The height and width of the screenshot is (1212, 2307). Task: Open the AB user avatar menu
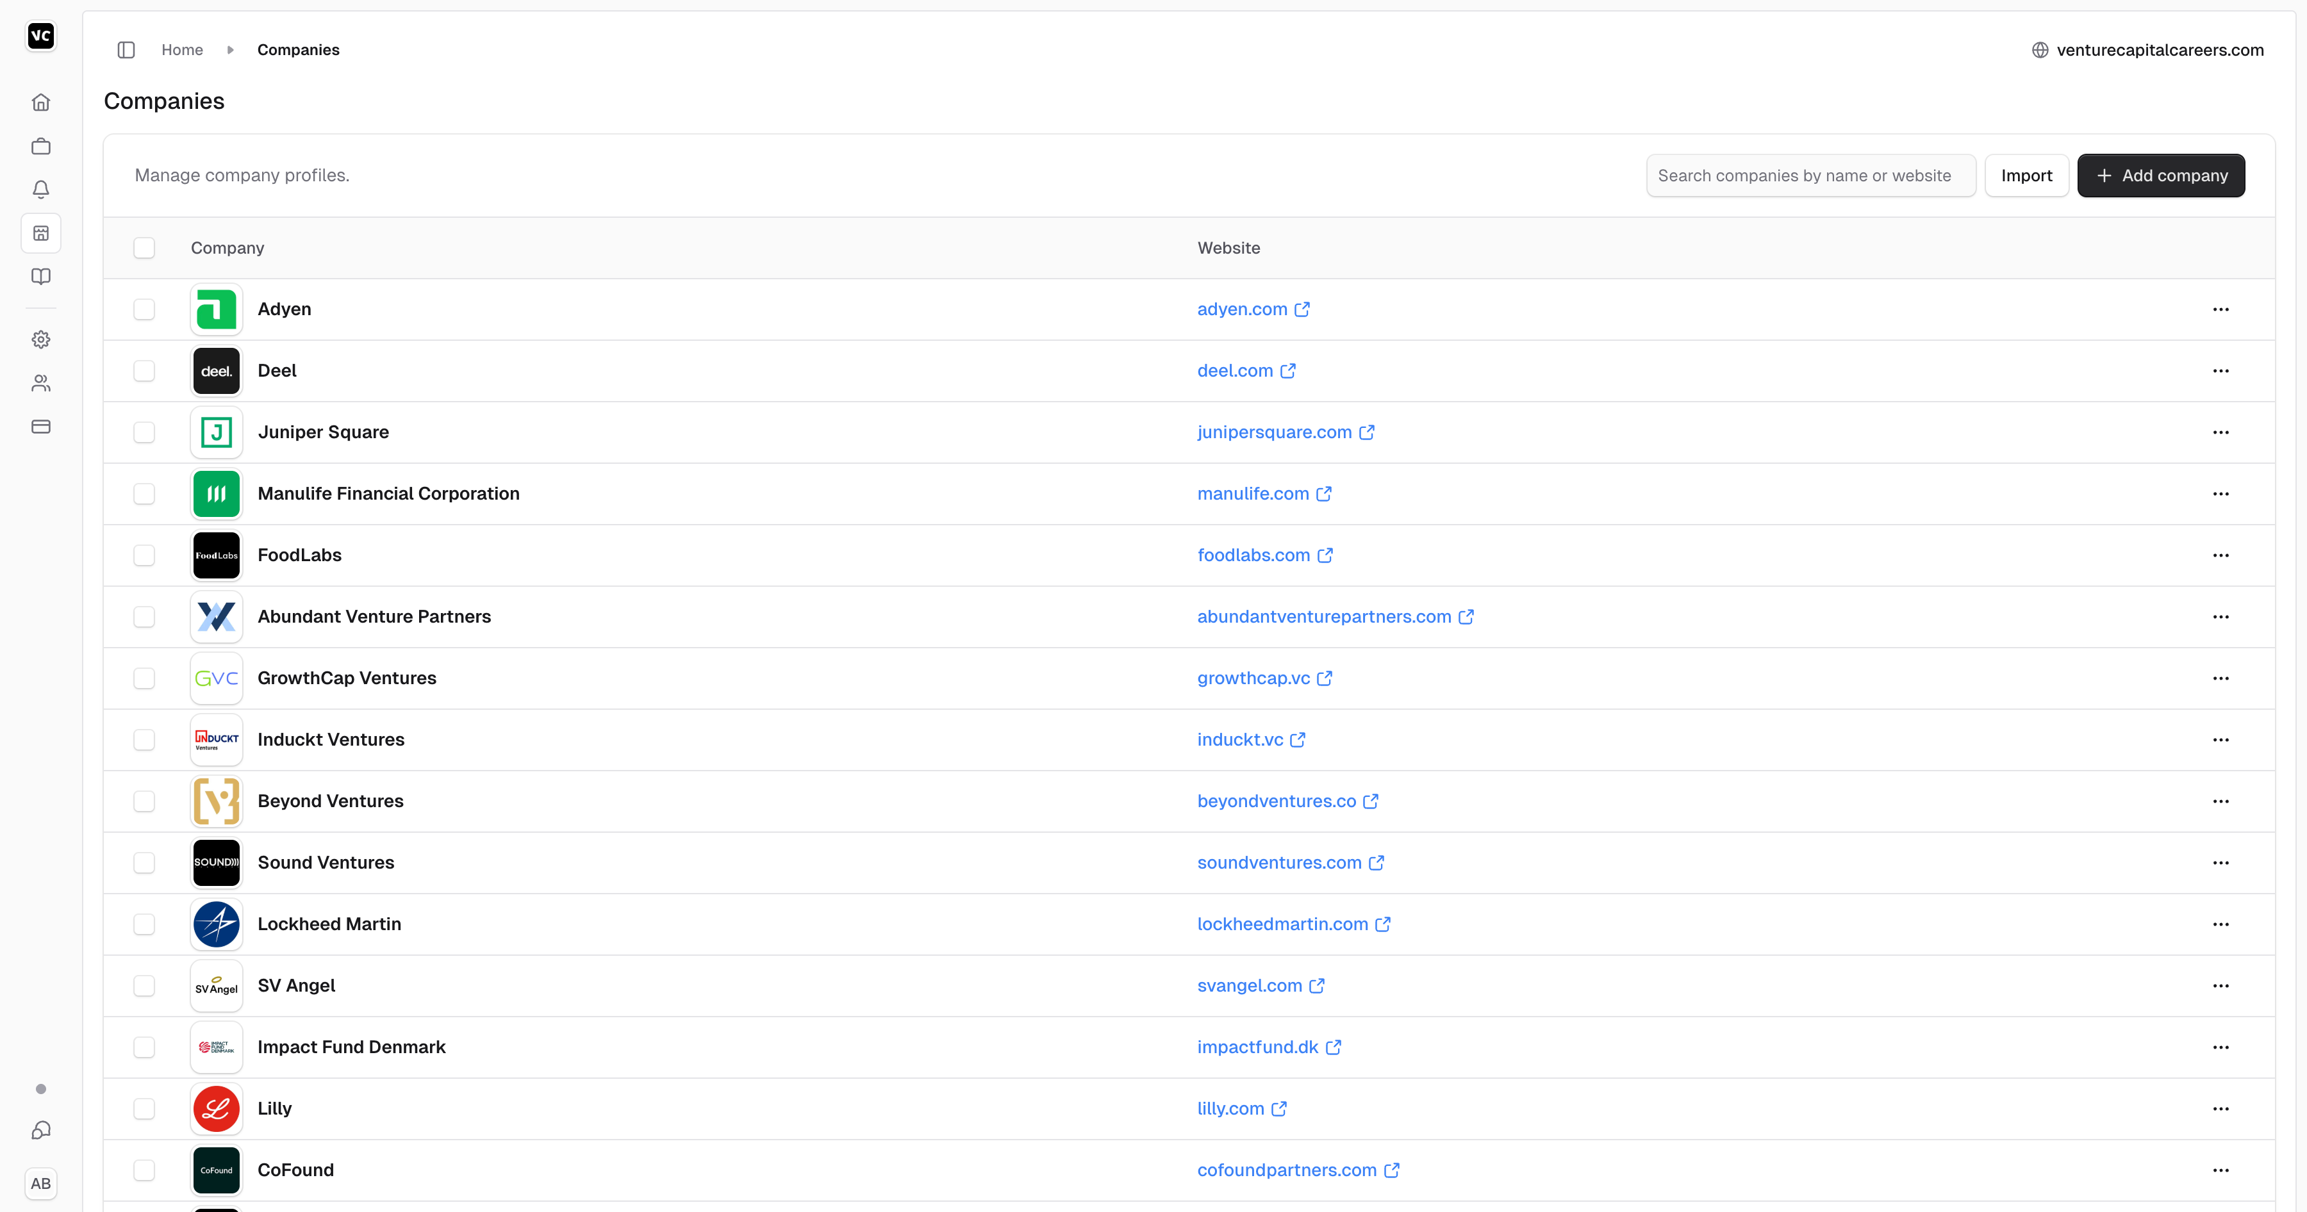pyautogui.click(x=40, y=1183)
